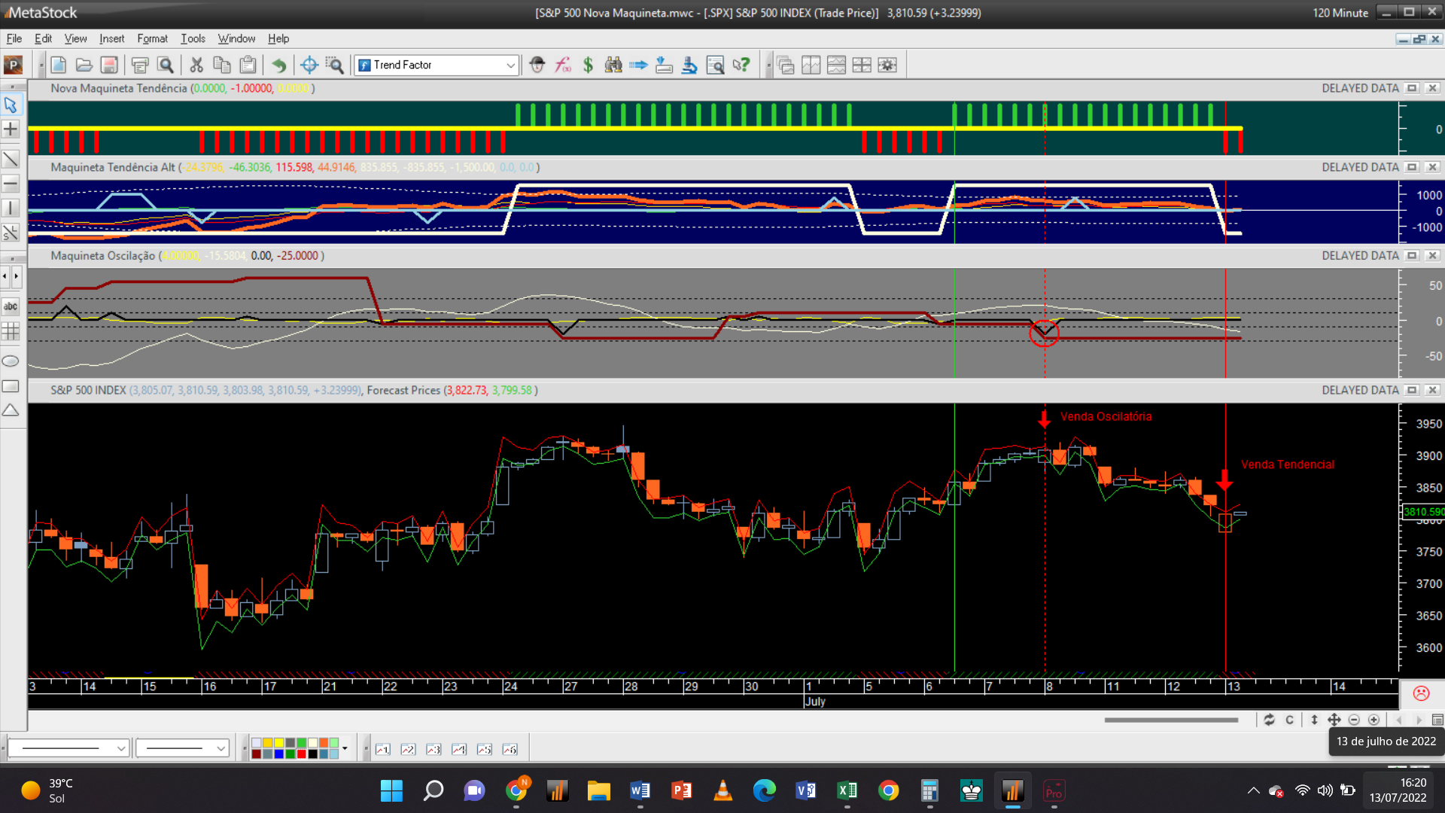Viewport: 1445px width, 813px height.
Task: Select the crosshair pointer tool
Action: point(11,129)
